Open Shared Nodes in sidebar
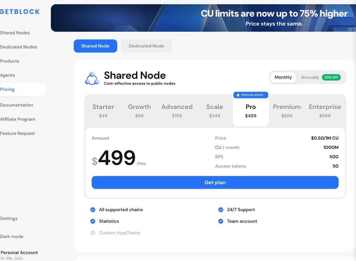The image size is (356, 261). [15, 33]
